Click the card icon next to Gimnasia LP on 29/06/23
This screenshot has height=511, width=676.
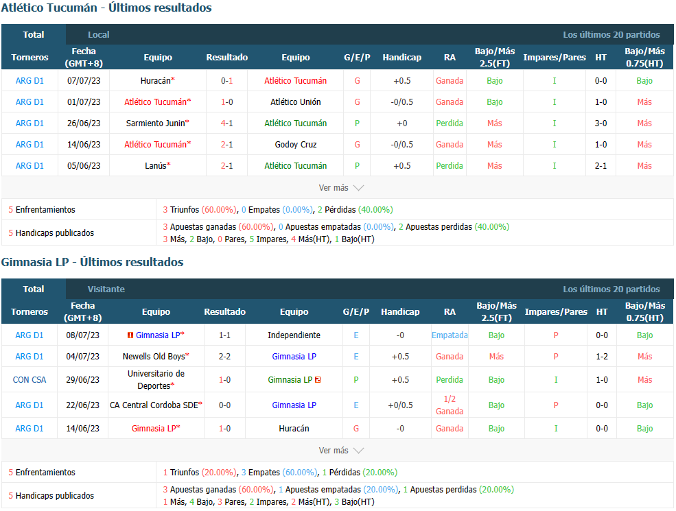pos(318,380)
